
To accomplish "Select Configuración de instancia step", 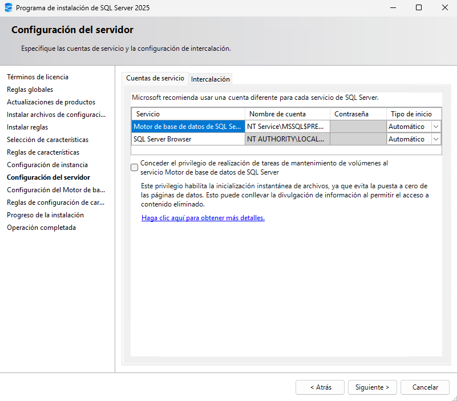I will 47,165.
